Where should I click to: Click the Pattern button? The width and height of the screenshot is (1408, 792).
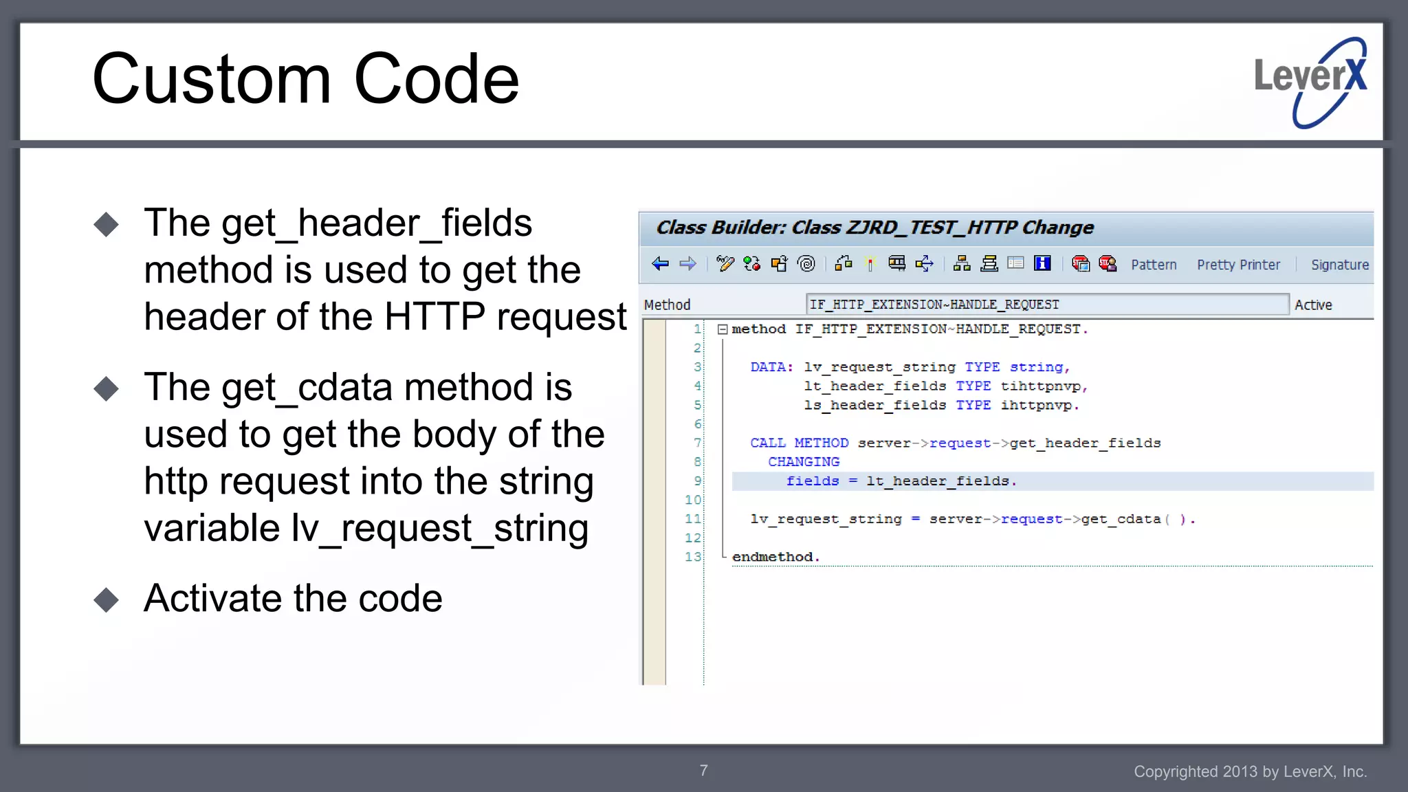tap(1154, 265)
